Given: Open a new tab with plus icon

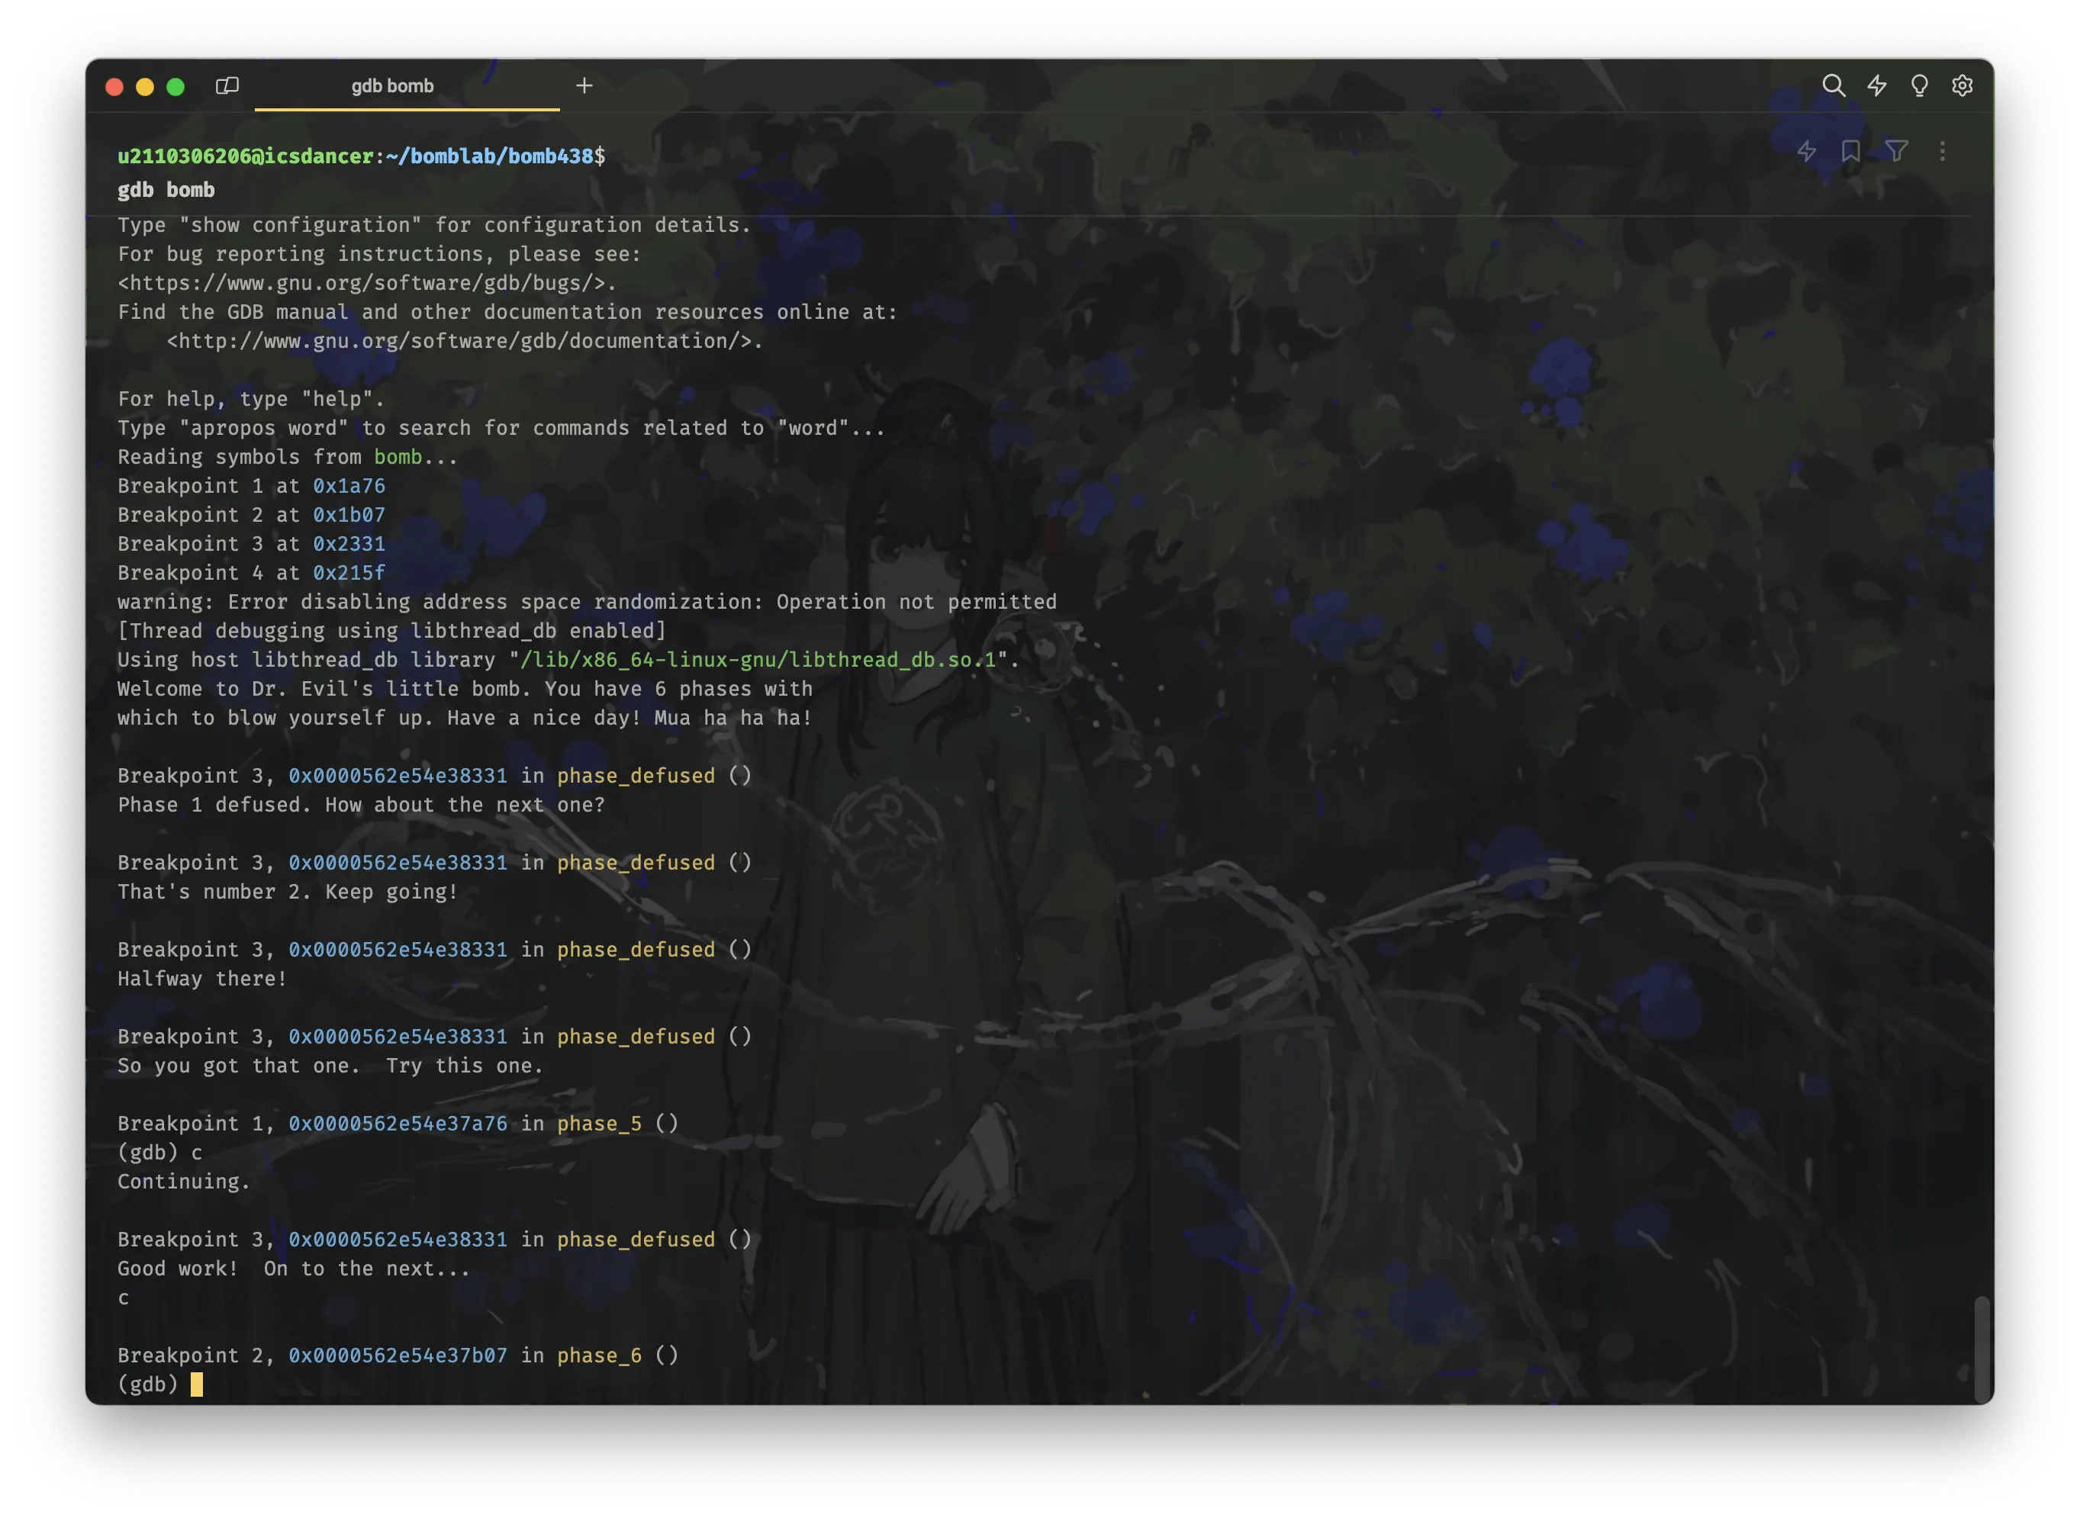Looking at the screenshot, I should coord(584,85).
